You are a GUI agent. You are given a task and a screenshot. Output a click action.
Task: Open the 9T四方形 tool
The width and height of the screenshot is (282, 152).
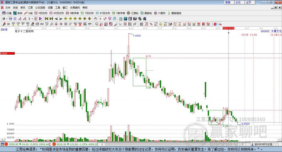103,13
